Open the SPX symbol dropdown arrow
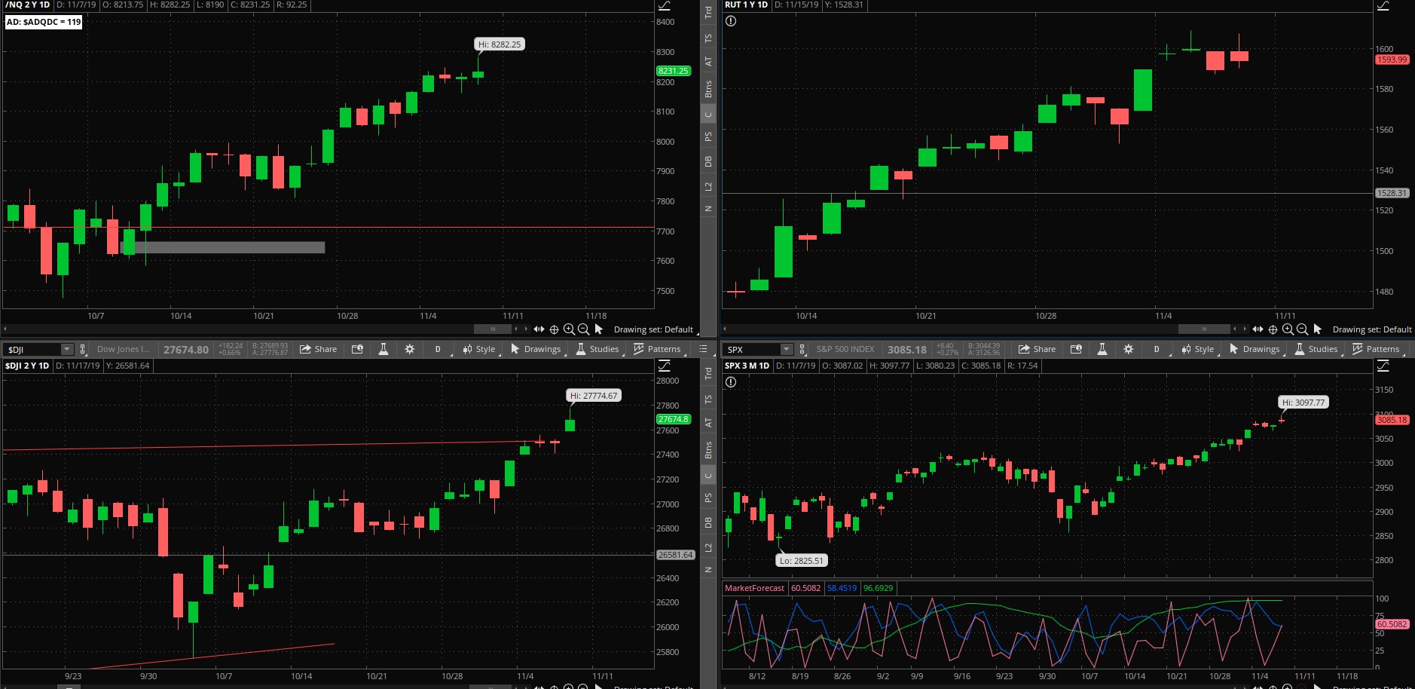 (x=787, y=349)
